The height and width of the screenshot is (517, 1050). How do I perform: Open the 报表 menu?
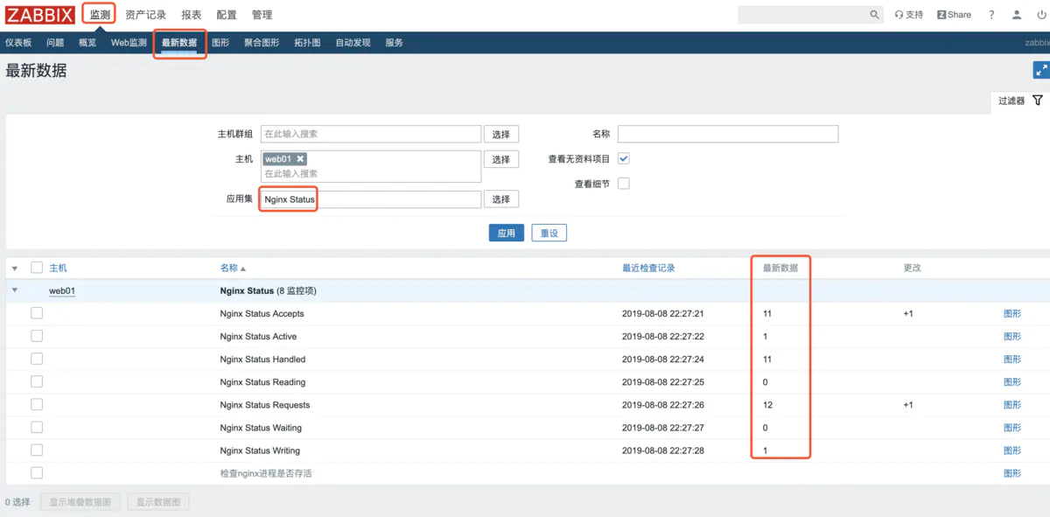191,15
